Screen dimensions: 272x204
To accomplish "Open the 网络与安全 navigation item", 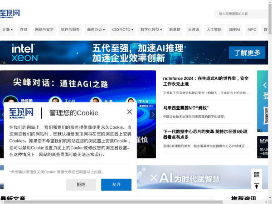I will point(44,29).
